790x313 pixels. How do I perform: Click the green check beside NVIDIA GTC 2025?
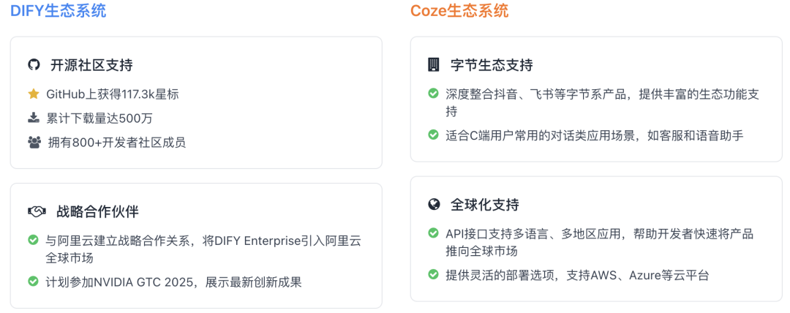[x=34, y=282]
